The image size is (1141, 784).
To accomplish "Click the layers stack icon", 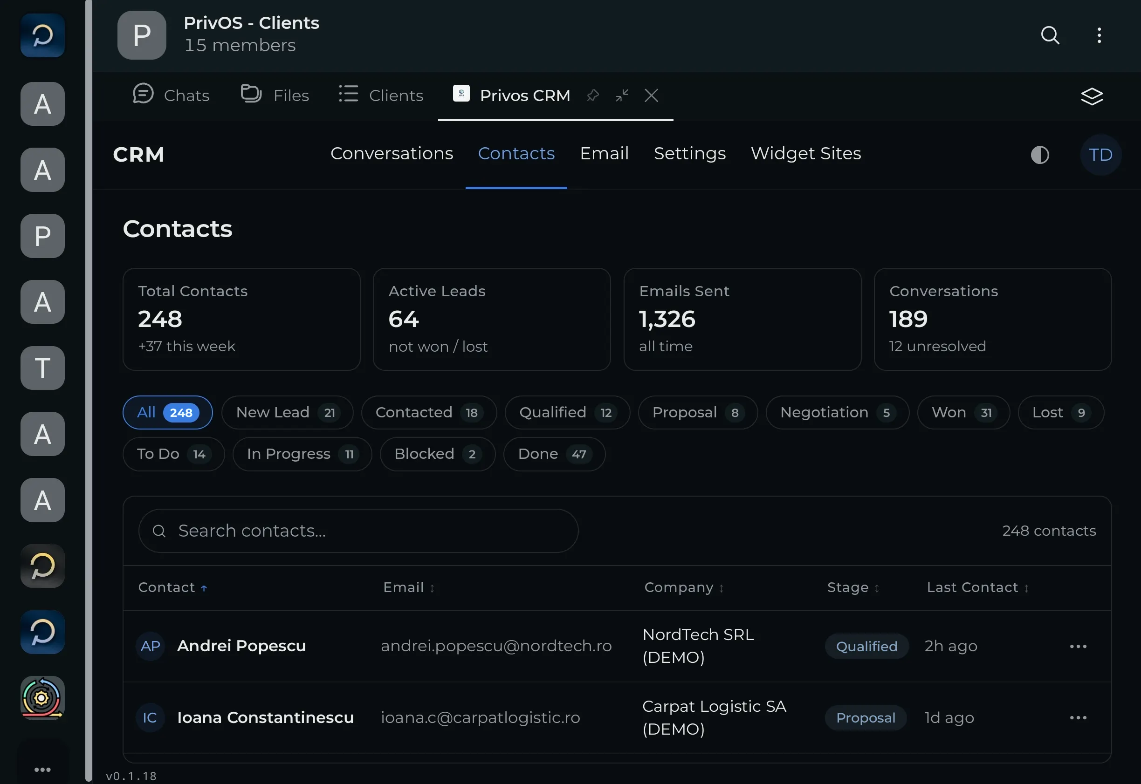I will (1092, 96).
